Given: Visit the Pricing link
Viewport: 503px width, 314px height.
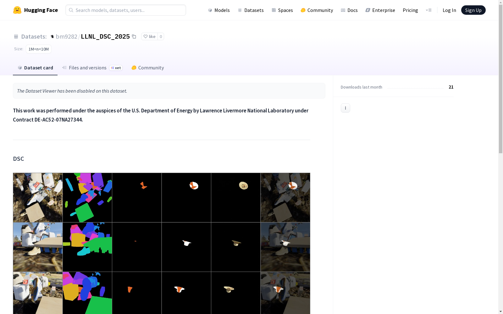Looking at the screenshot, I should (x=410, y=10).
